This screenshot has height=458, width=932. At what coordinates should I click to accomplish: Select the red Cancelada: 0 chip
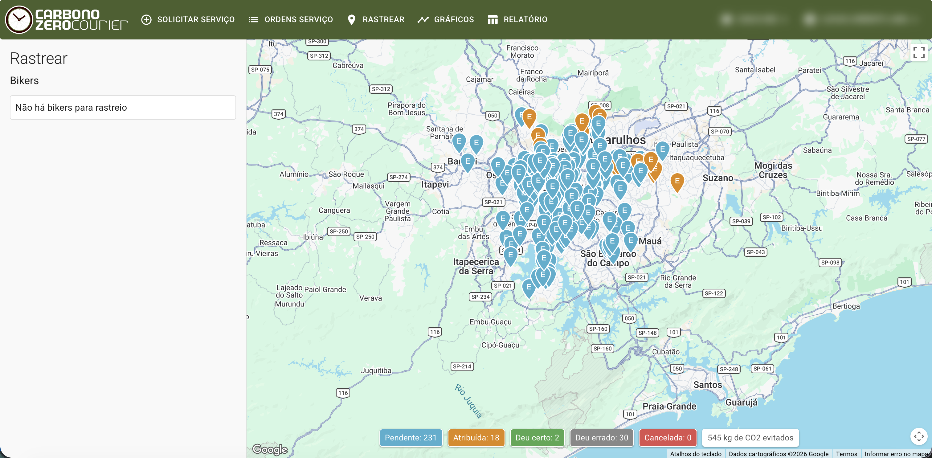pyautogui.click(x=668, y=437)
